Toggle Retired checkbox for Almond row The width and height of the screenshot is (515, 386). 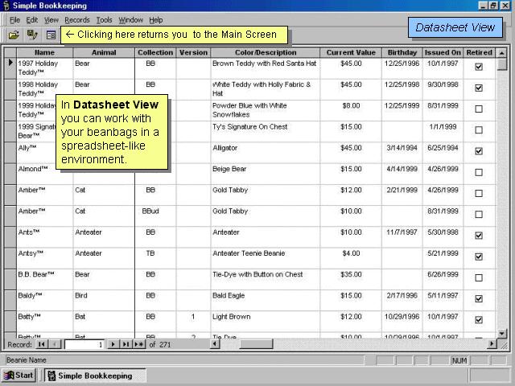pyautogui.click(x=479, y=172)
